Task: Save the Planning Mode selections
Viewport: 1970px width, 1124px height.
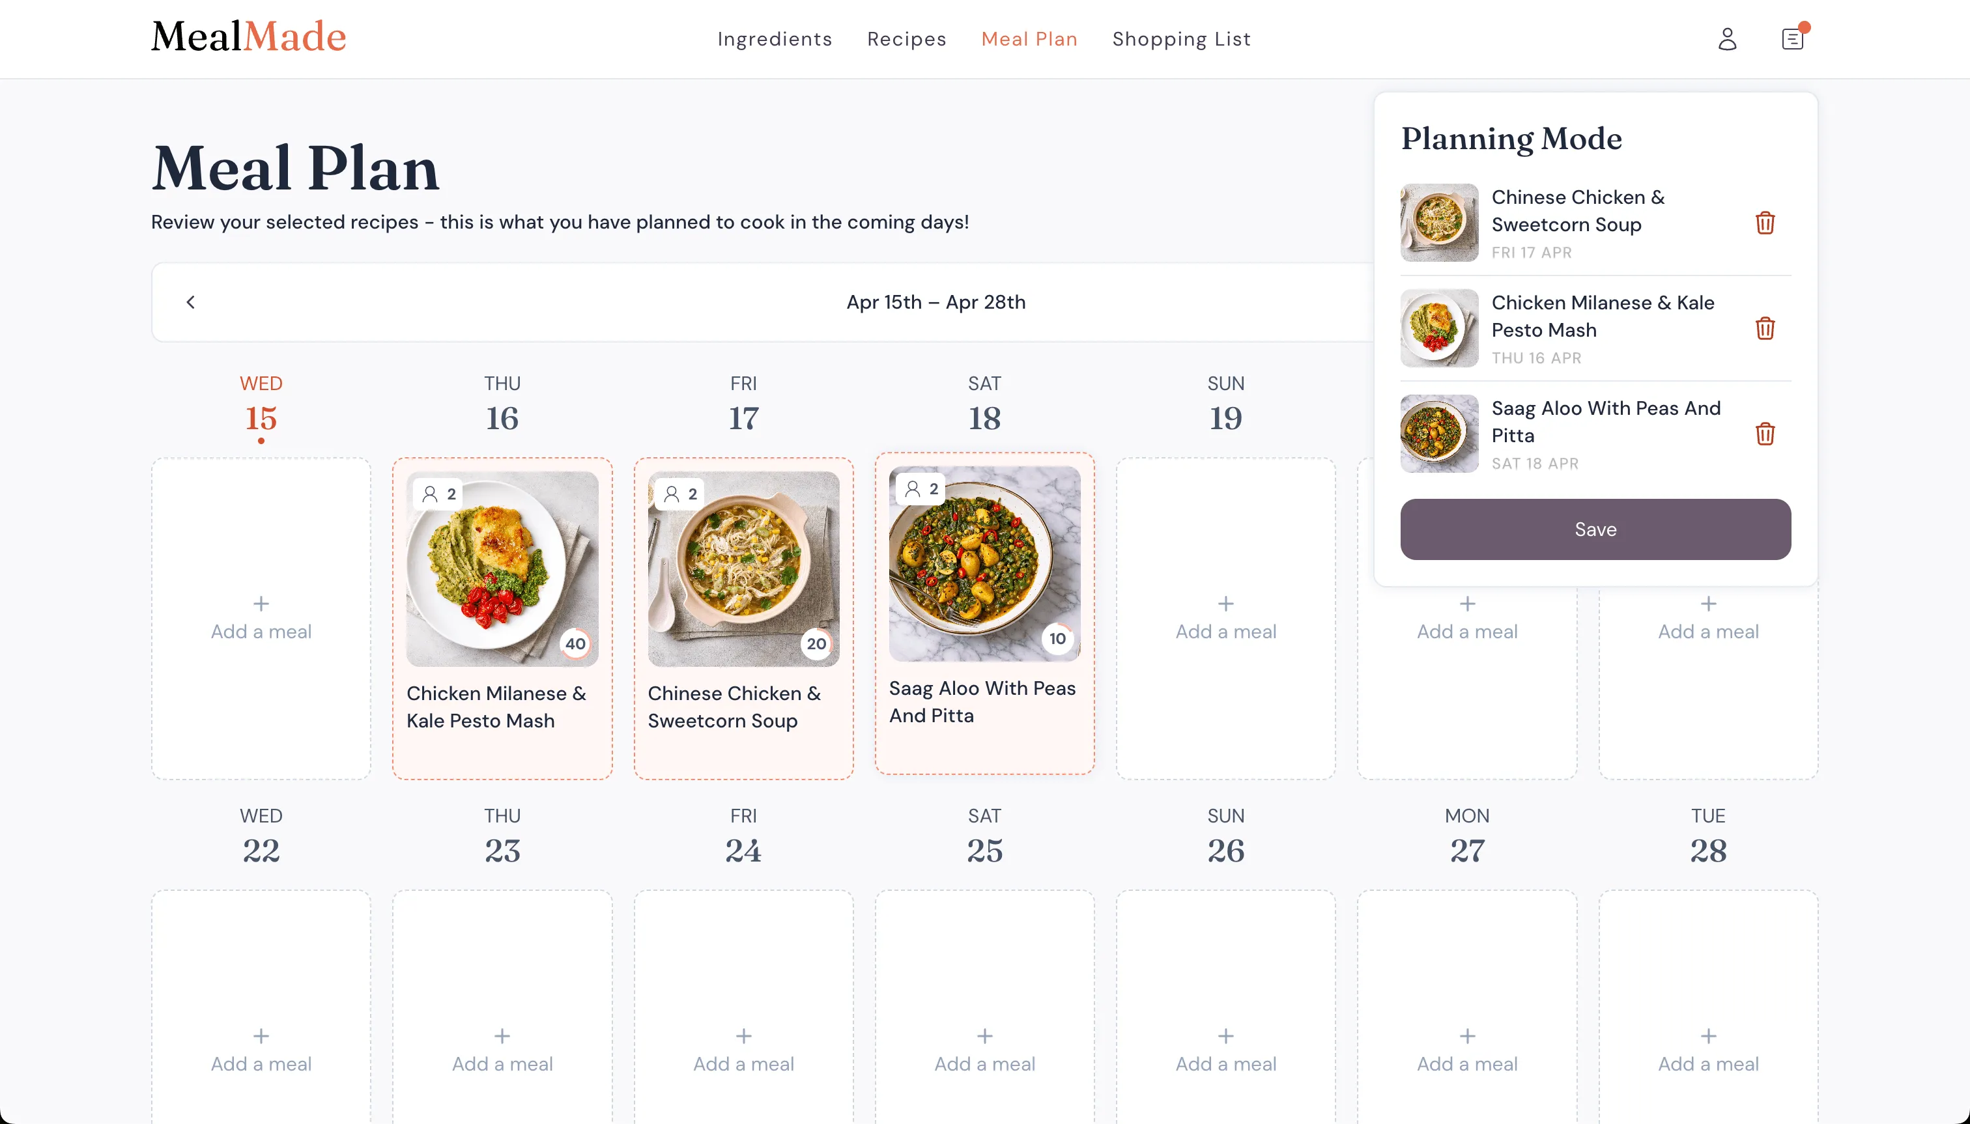Action: [1595, 529]
